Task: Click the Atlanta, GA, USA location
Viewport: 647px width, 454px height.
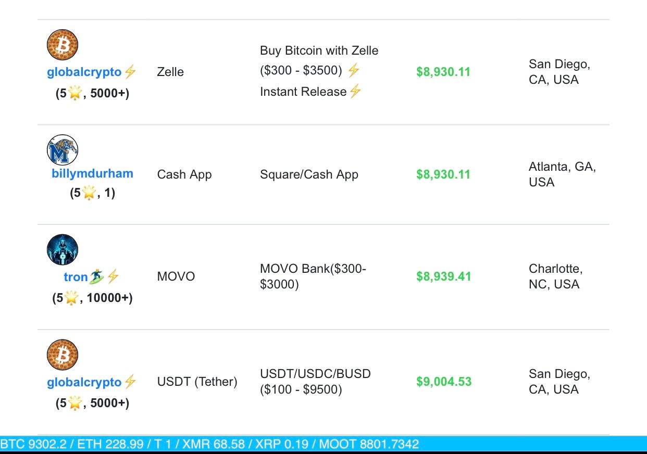Action: (x=563, y=174)
